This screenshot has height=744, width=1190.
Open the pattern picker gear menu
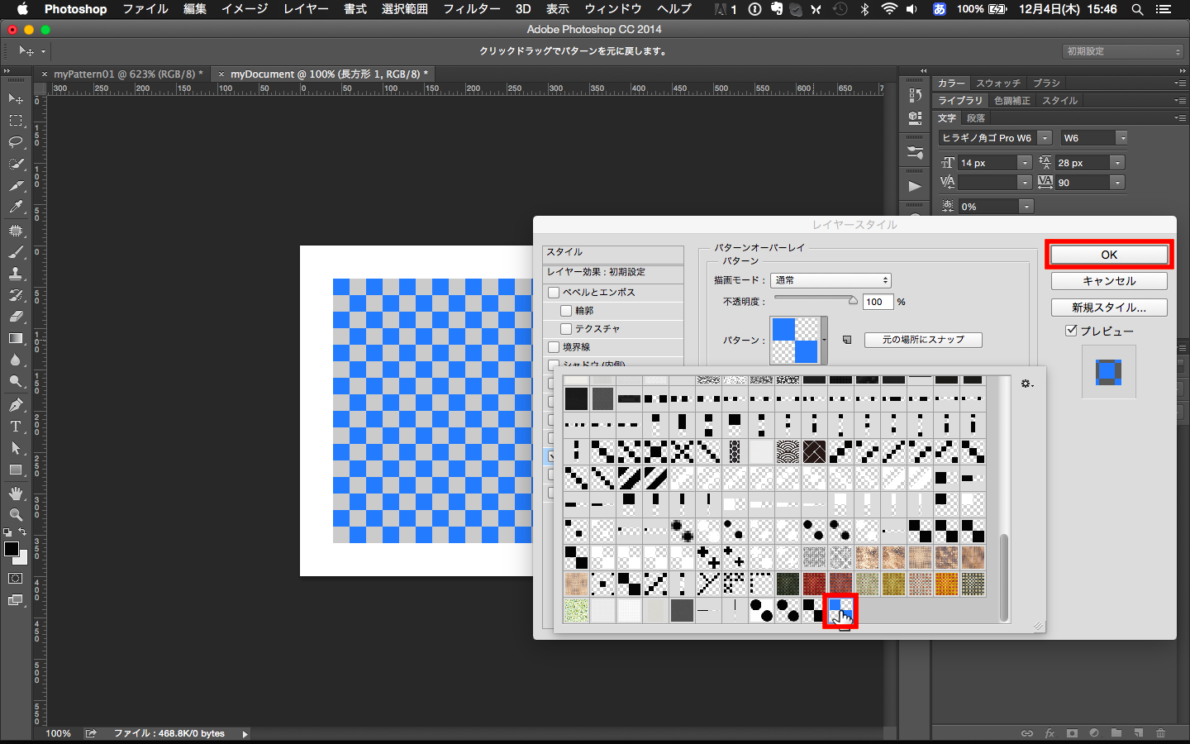[1026, 383]
